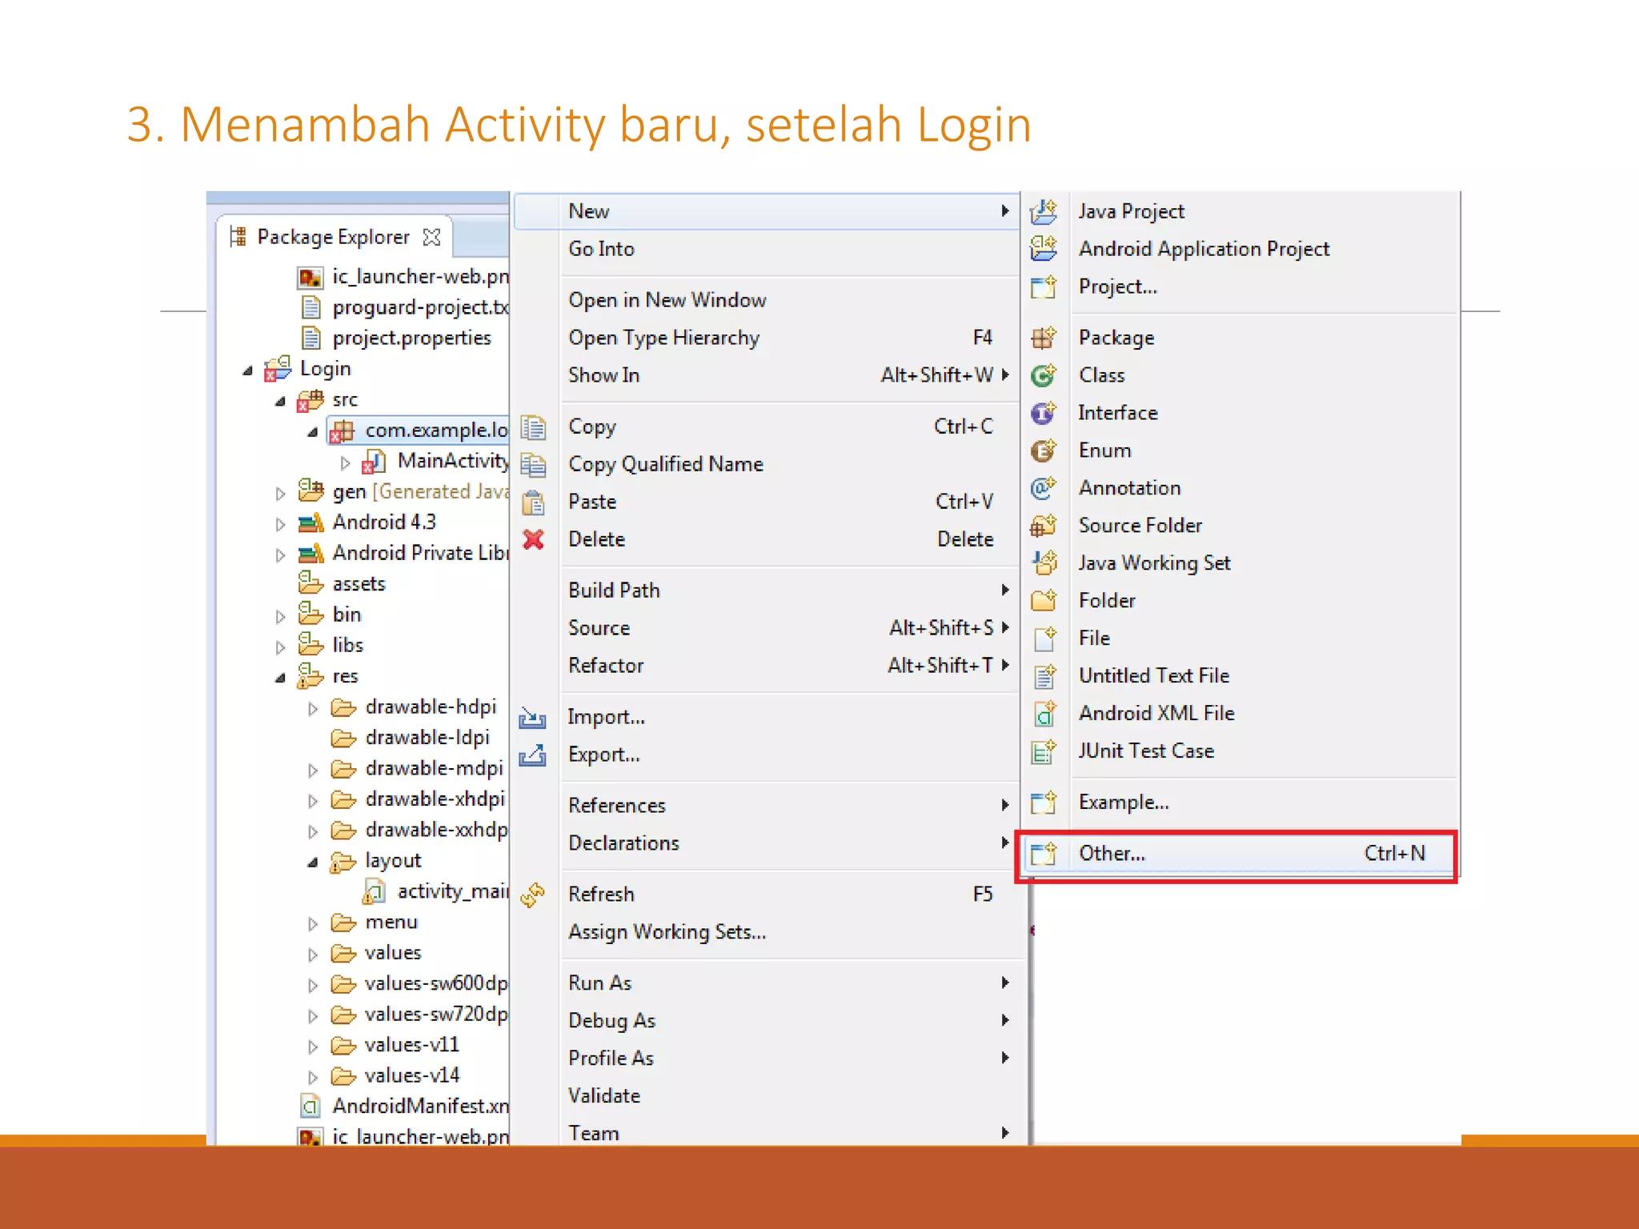Expand the bin folder node
The width and height of the screenshot is (1639, 1229).
click(x=280, y=617)
